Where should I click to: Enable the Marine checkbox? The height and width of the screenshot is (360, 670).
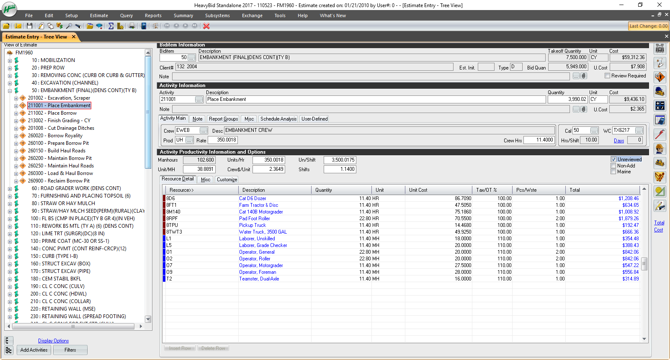[613, 172]
